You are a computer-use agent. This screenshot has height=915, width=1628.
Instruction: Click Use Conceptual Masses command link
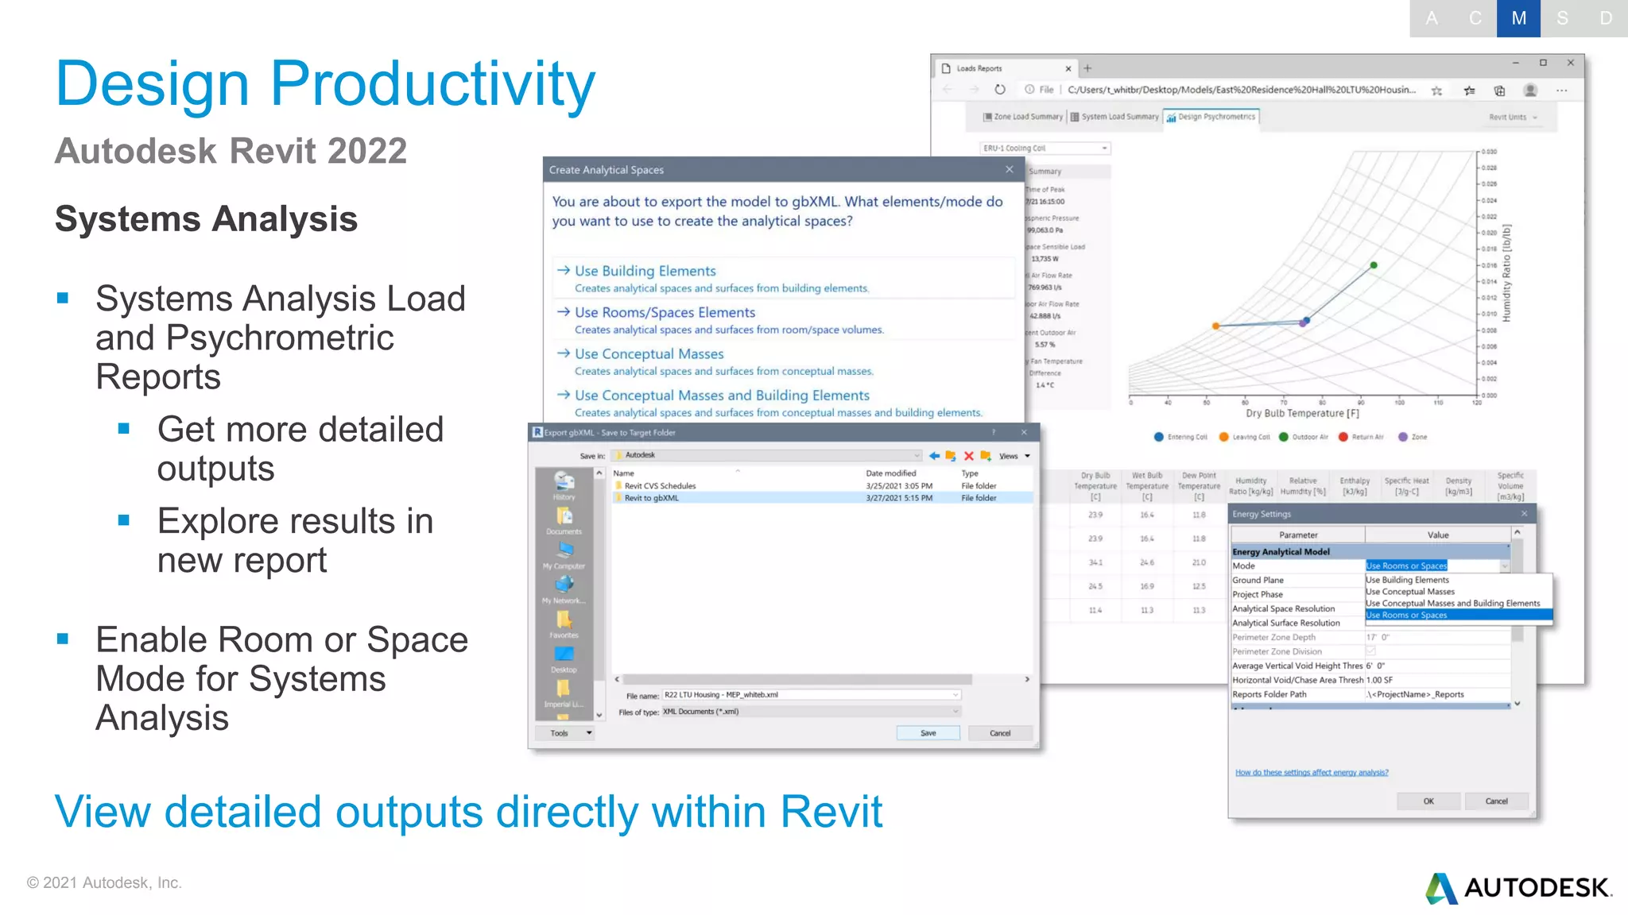pos(785,361)
